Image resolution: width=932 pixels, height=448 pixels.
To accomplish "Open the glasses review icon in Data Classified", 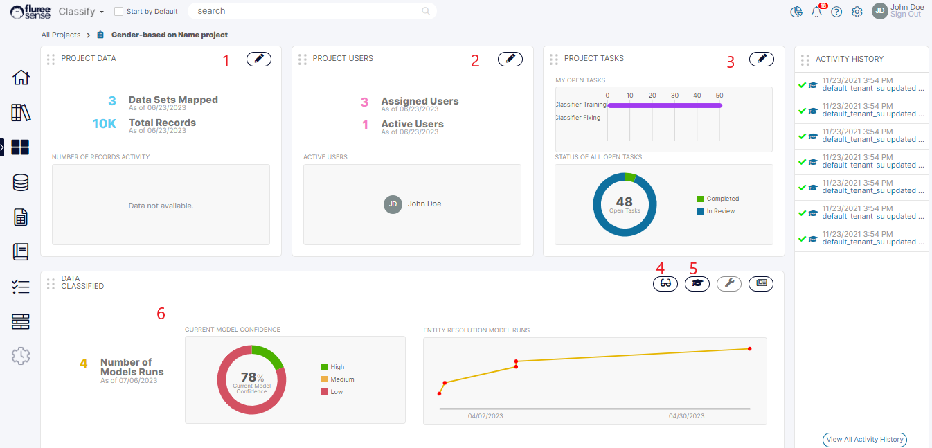I will pyautogui.click(x=665, y=283).
